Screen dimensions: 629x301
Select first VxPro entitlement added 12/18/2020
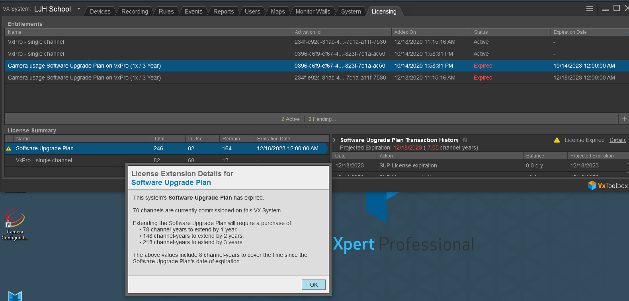coord(316,42)
